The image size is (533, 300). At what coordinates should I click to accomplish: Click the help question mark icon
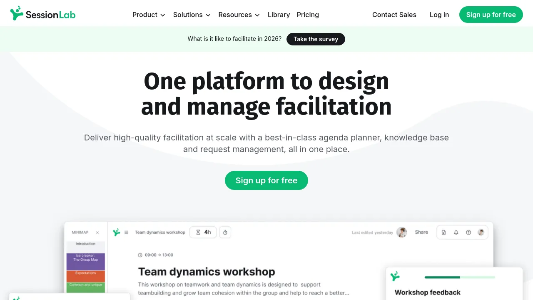point(468,232)
